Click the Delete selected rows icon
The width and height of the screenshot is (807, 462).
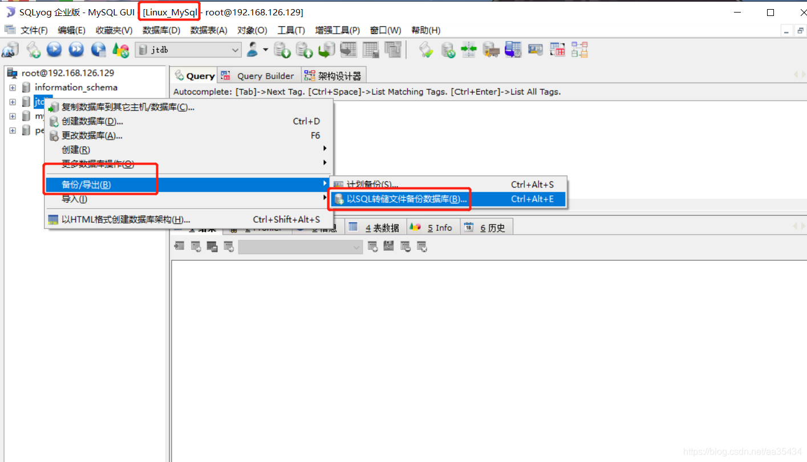[405, 247]
